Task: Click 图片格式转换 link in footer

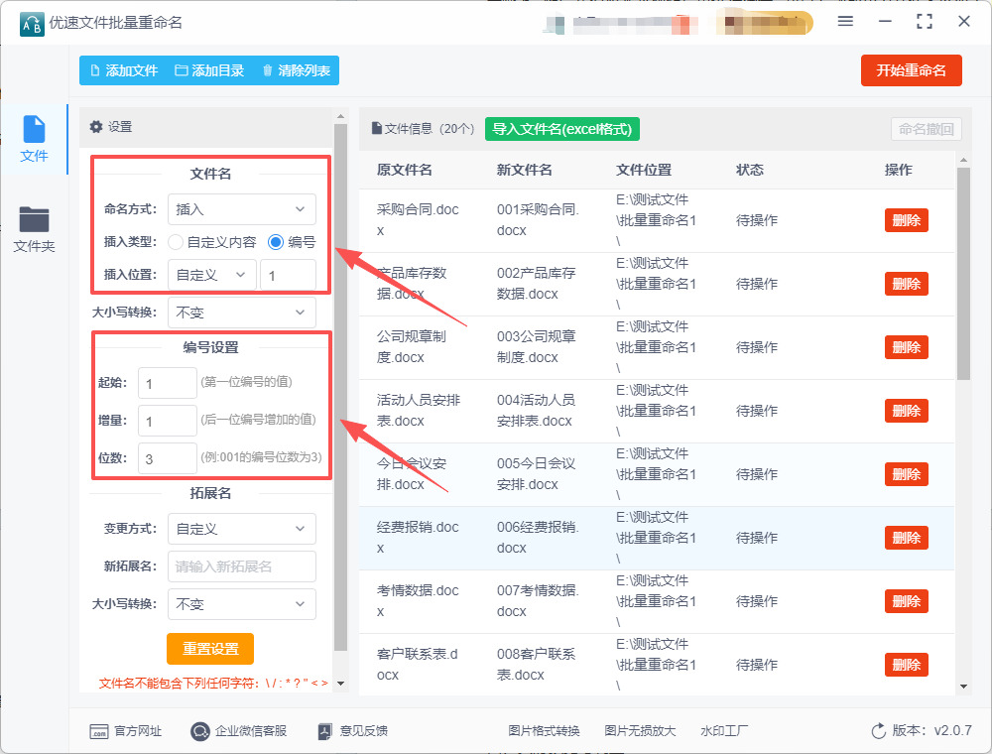Action: (x=544, y=731)
